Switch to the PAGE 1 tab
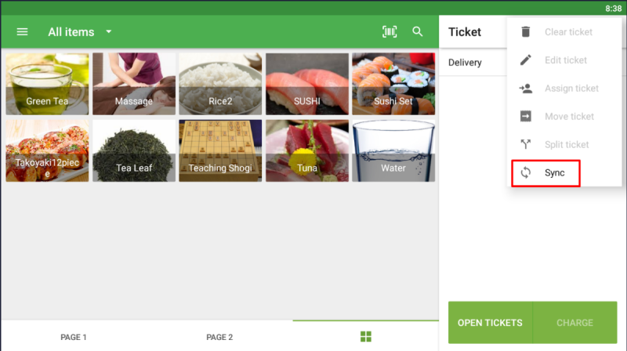 click(x=73, y=338)
